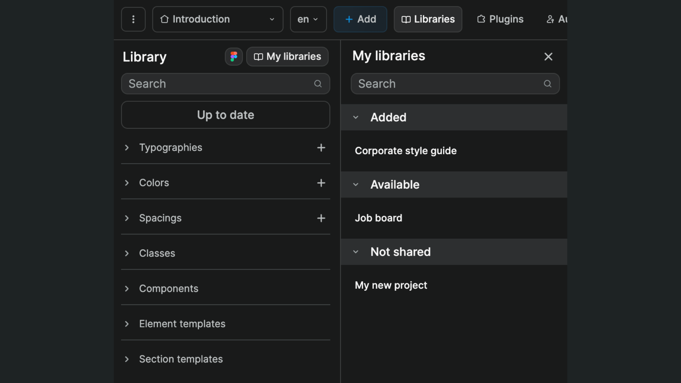The width and height of the screenshot is (681, 383).
Task: Click the search magnifier in My libraries panel
Action: click(x=547, y=84)
